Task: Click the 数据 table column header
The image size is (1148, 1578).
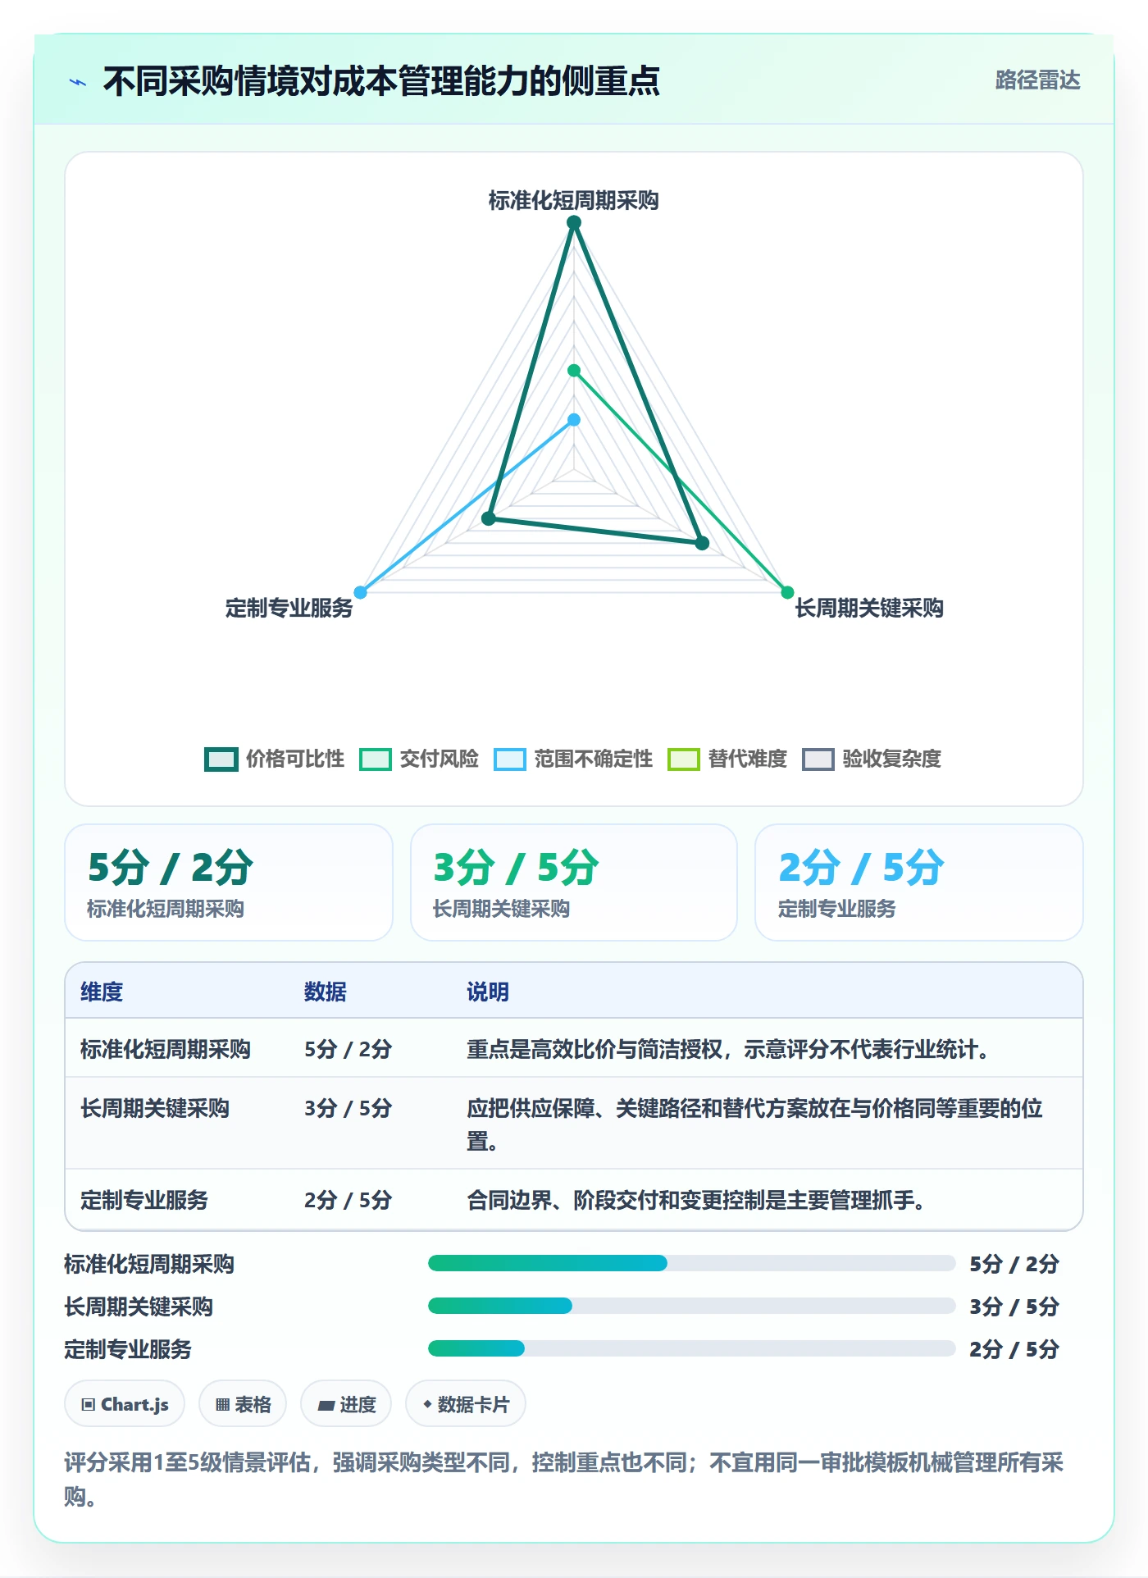Action: pos(326,992)
